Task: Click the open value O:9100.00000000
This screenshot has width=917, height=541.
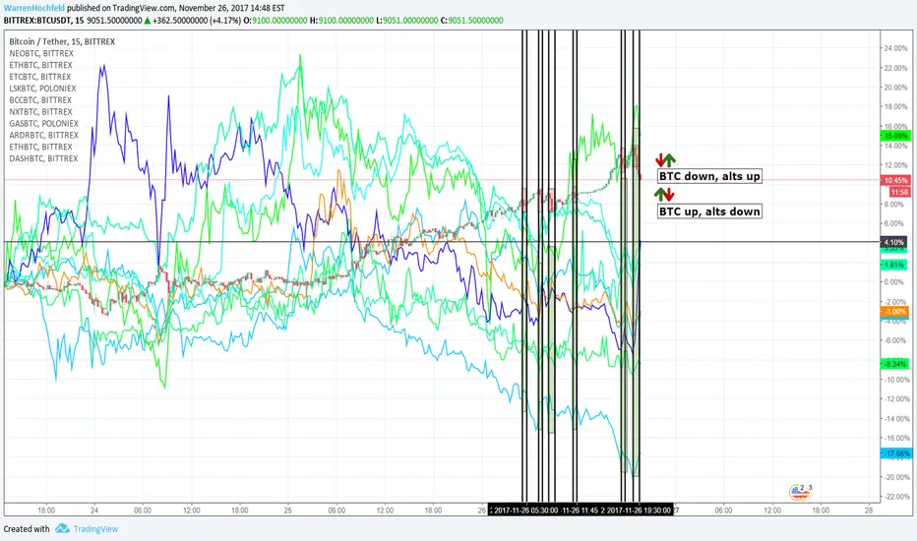Action: pos(275,21)
